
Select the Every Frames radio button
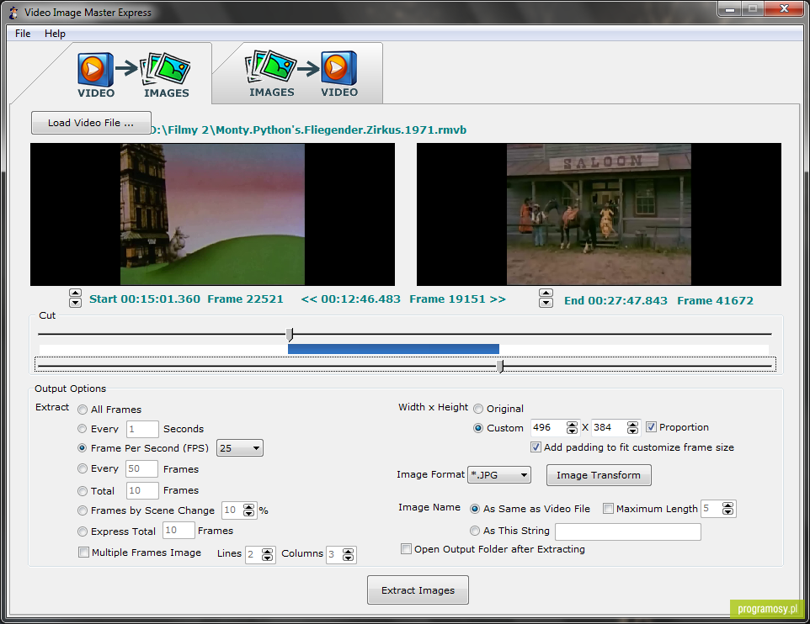[83, 468]
